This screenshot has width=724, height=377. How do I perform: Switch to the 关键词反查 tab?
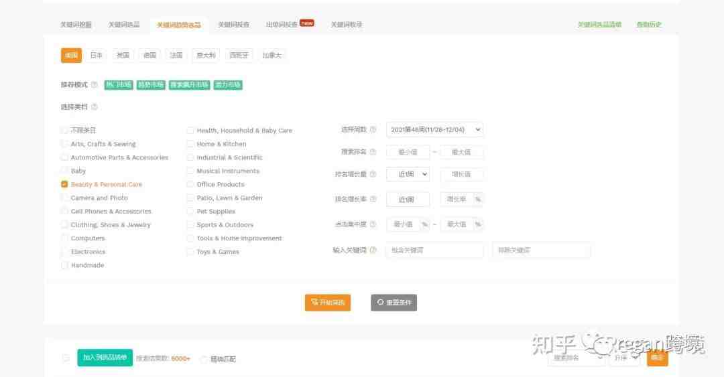pos(234,25)
